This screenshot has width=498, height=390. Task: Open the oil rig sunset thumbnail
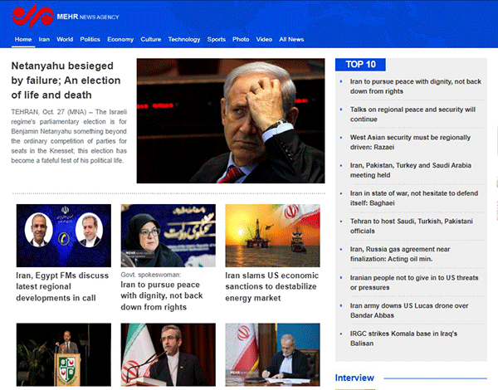click(x=272, y=236)
